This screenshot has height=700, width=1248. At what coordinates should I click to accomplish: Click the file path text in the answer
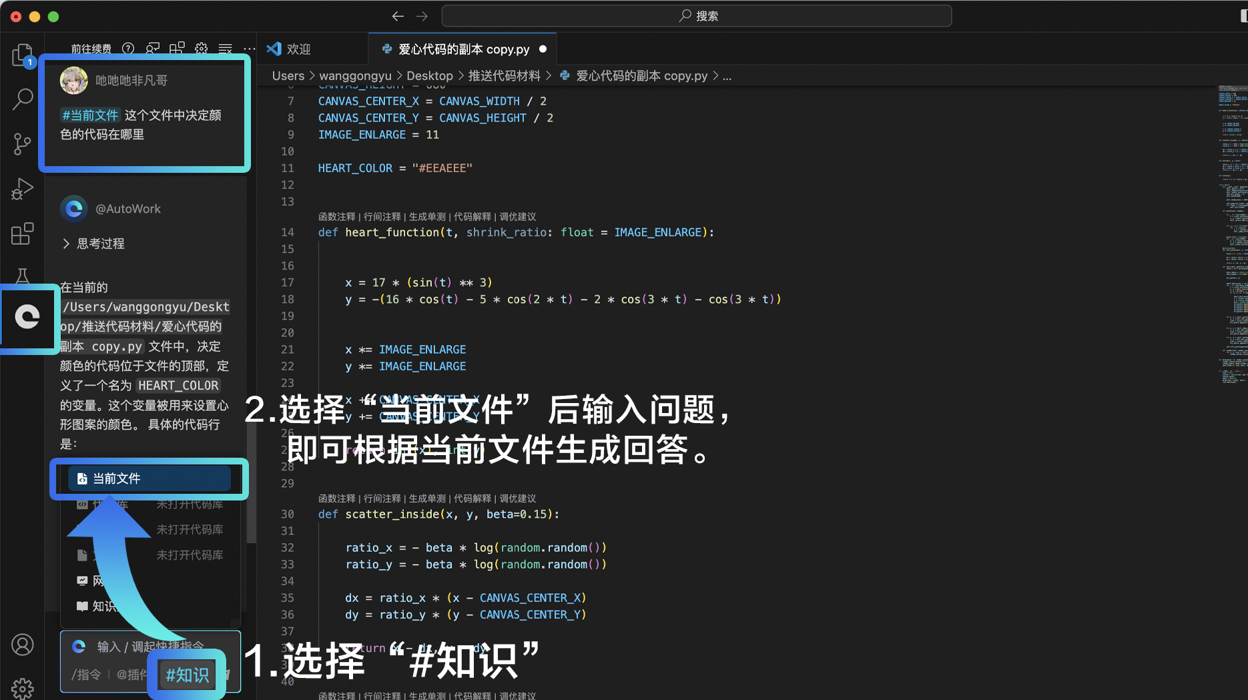tap(145, 326)
